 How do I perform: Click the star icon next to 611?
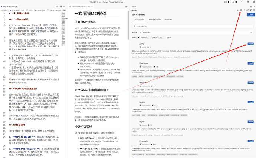click(x=152, y=86)
